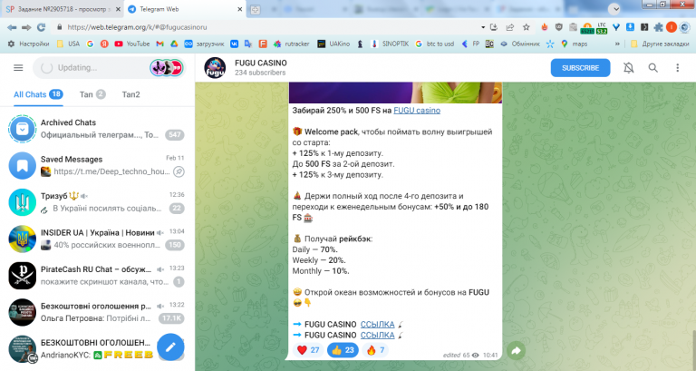Click the new message pencil button
Screen dimensions: 696x371
pyautogui.click(x=170, y=347)
